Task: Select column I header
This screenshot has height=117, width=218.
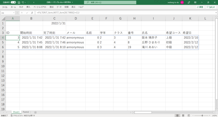Action: (153, 19)
